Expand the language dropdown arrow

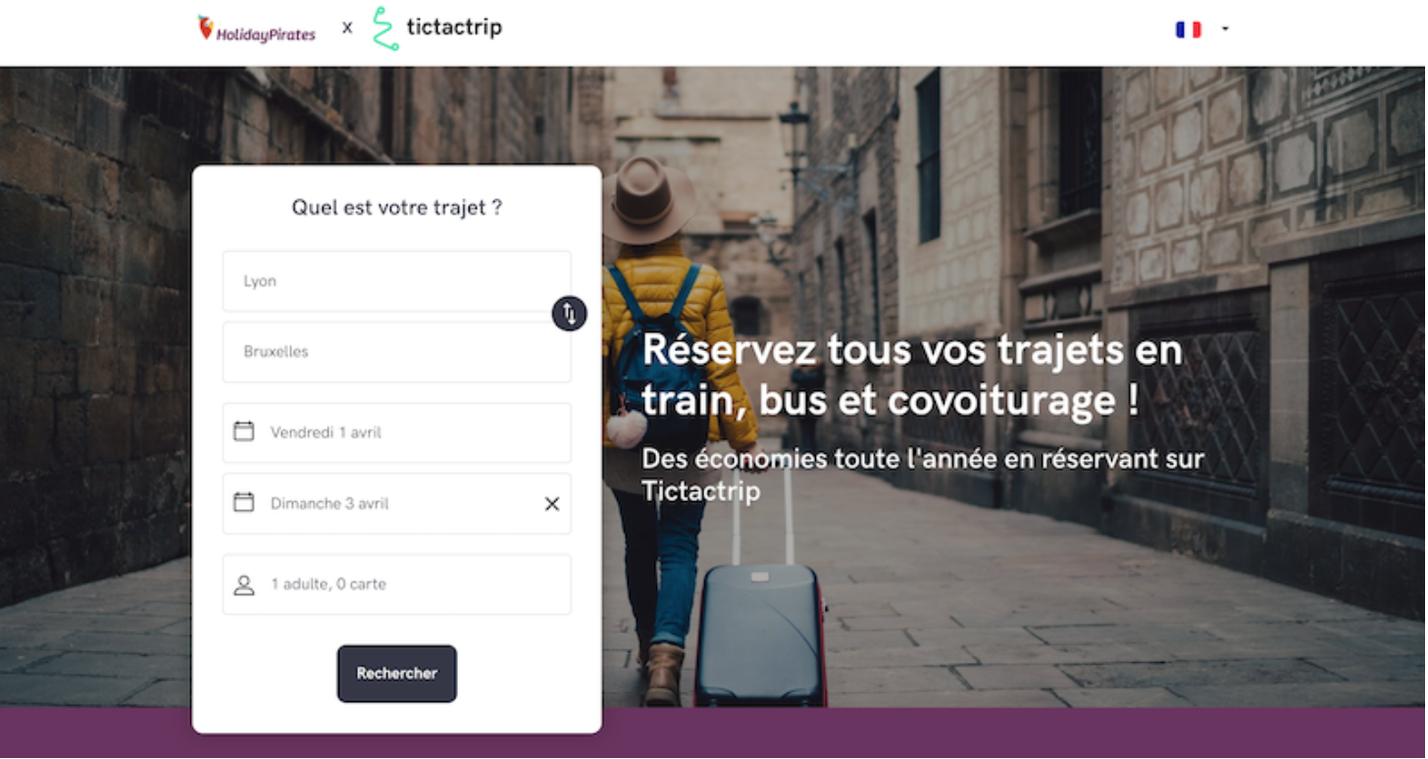coord(1225,29)
